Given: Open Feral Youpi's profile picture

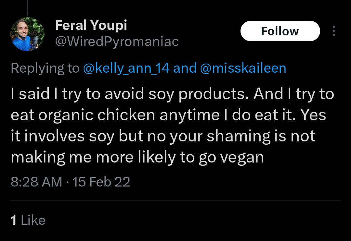Looking at the screenshot, I should pos(27,34).
